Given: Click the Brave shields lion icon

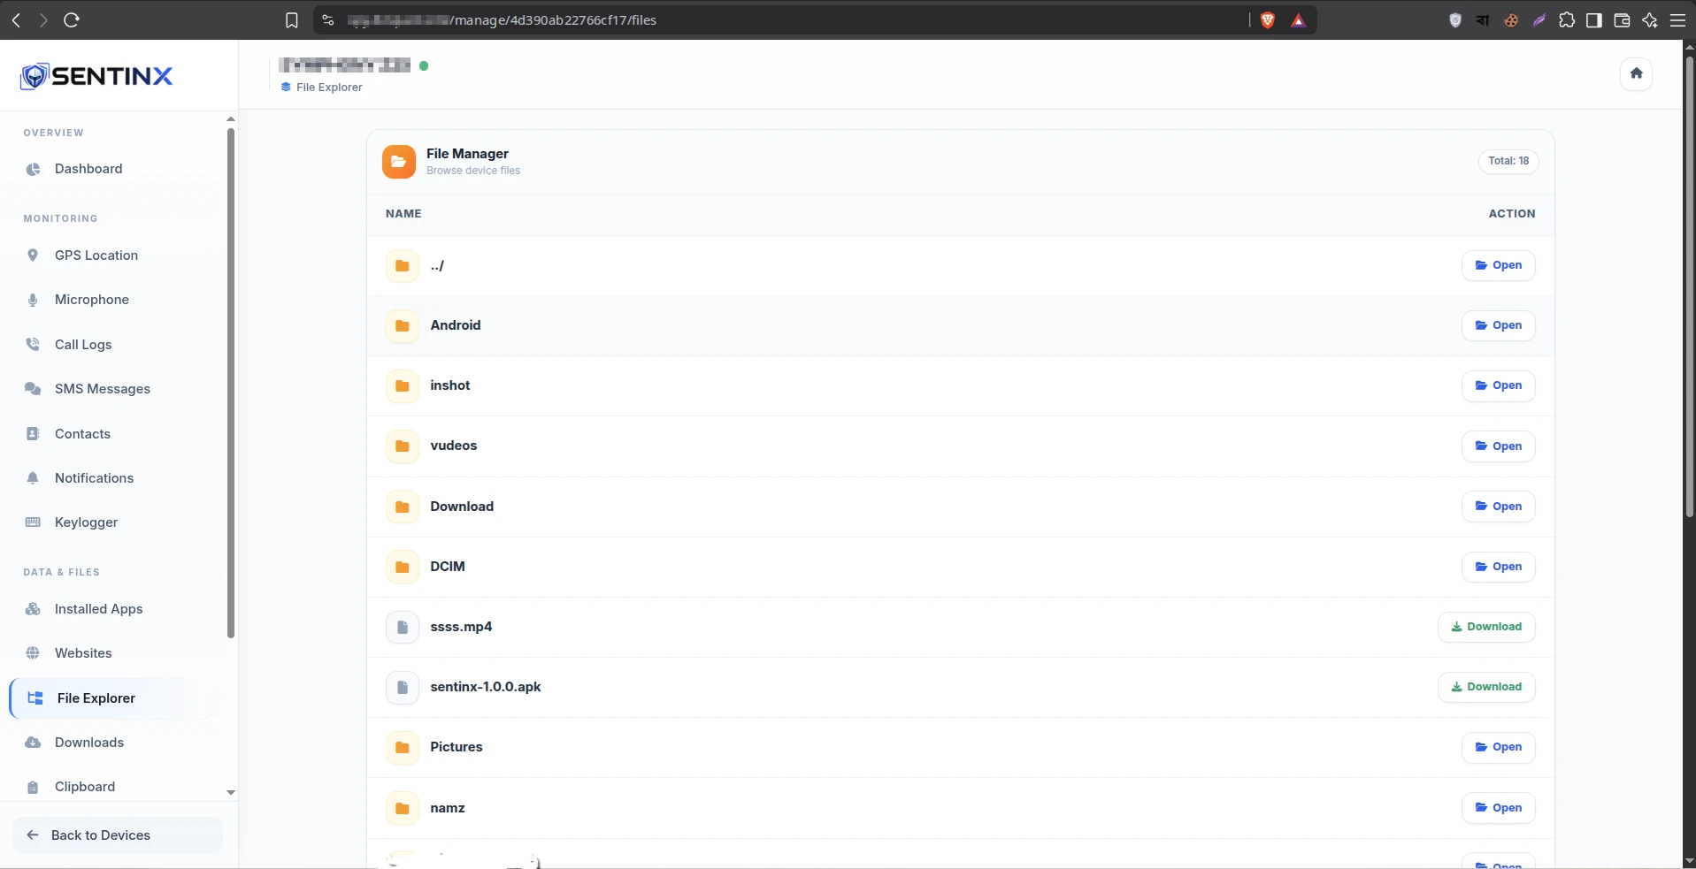Looking at the screenshot, I should tap(1267, 19).
